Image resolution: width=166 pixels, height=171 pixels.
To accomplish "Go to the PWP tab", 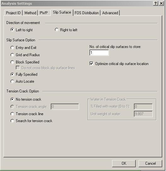I will (x=44, y=13).
